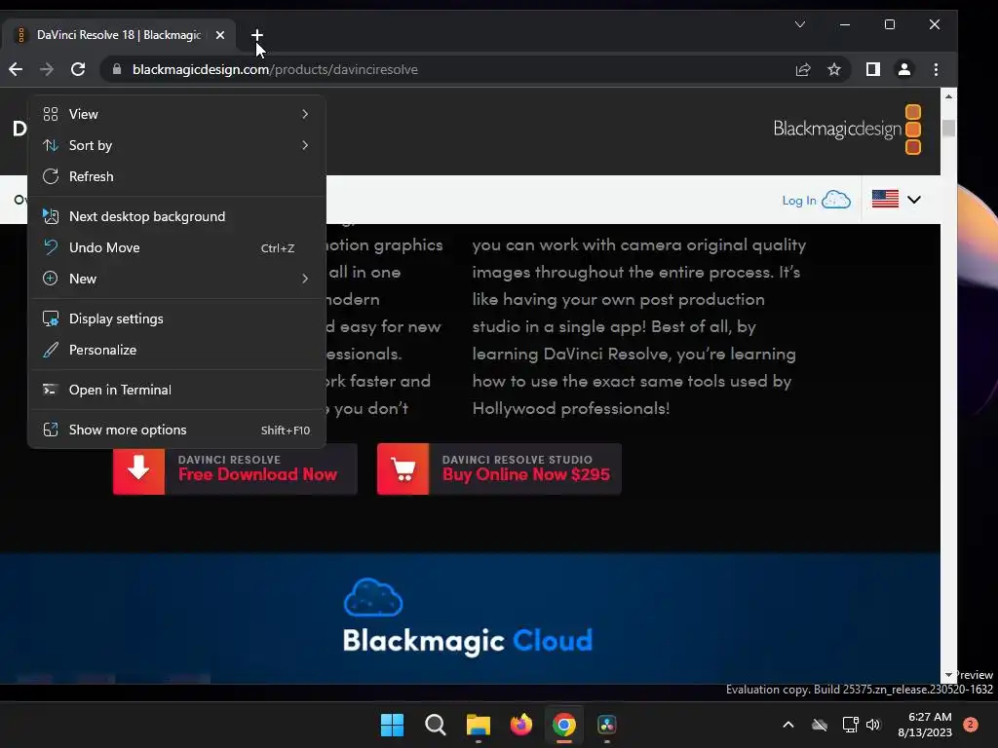Choose Next desktop background
Screen dimensions: 998x748
pyautogui.click(x=176, y=216)
